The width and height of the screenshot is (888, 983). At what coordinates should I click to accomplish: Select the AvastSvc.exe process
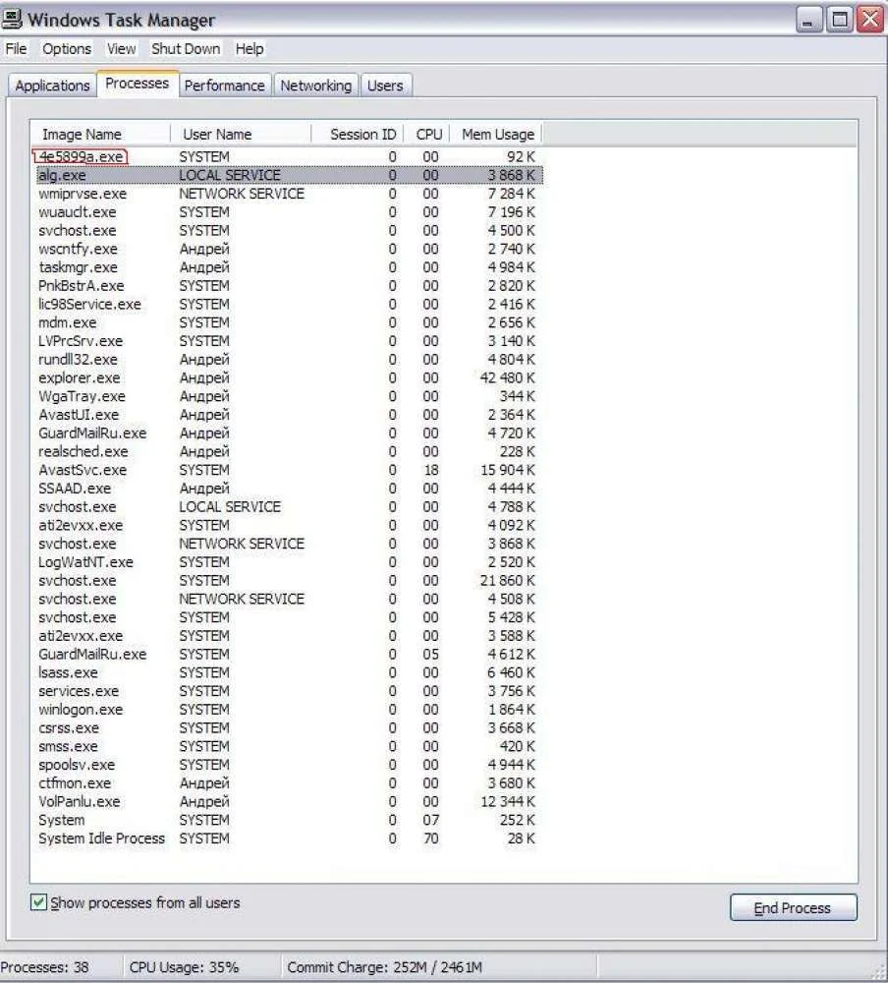(288, 470)
